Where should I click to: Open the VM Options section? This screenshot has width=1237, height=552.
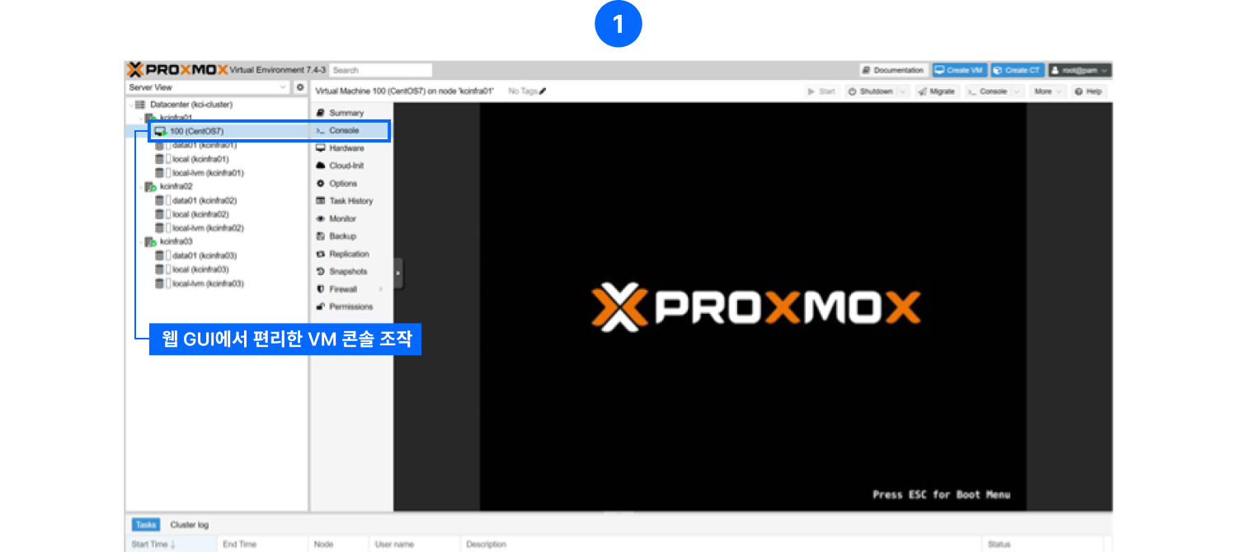coord(343,184)
